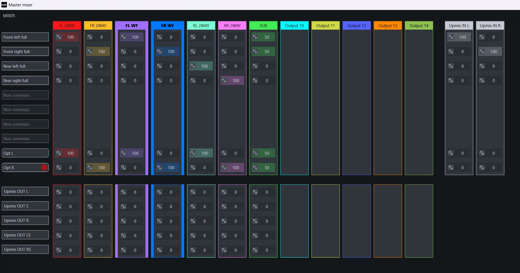Screen dimensions: 520x273
Task: Click the phase wave icon for Upmix OUT LS in RL 2WAY
Action: 193,235
